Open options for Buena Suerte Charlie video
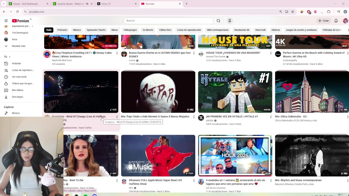 coord(194,53)
